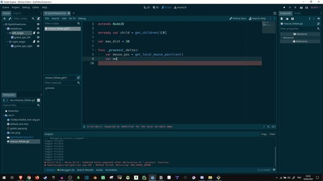Expand the Resource section in Inspector
This screenshot has width=323, height=181.
[x=282, y=38]
